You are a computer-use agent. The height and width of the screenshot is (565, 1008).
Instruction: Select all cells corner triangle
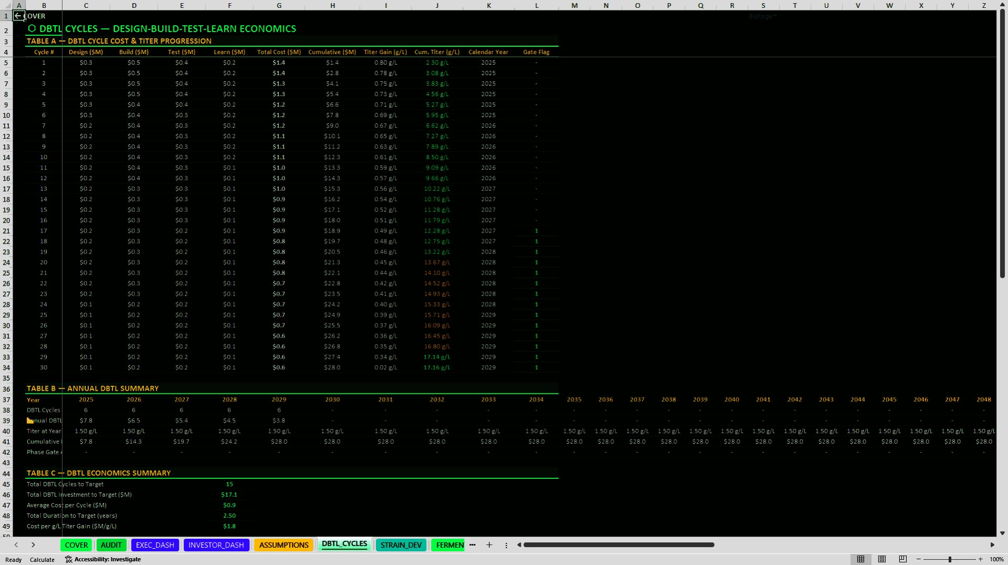[x=7, y=5]
